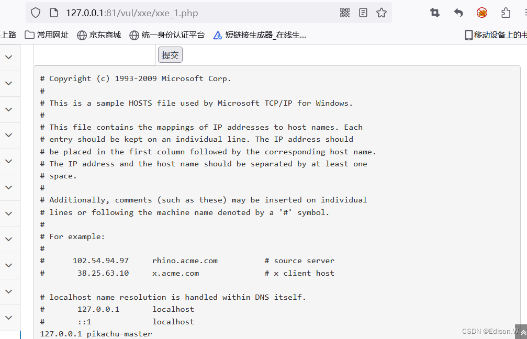Open the red blocker extension icon
Screen dimensions: 527x339
pyautogui.click(x=482, y=13)
